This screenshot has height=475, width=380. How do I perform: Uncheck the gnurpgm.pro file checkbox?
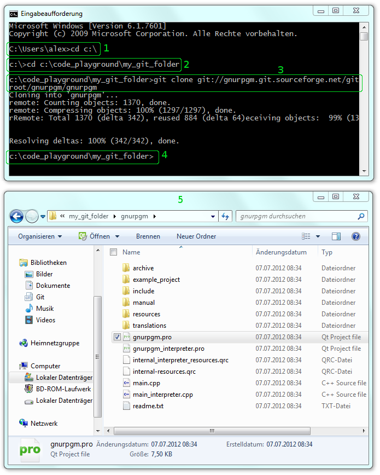pyautogui.click(x=117, y=337)
